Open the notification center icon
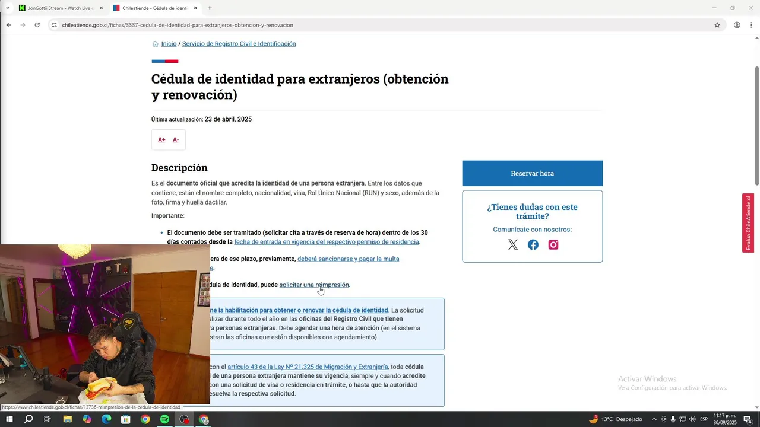Image resolution: width=760 pixels, height=427 pixels. tap(748, 419)
